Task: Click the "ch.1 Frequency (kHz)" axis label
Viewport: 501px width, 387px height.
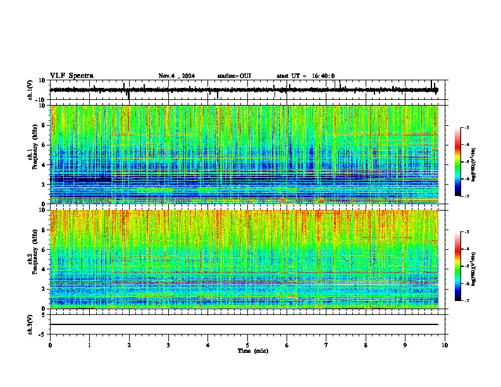Action: [33, 147]
